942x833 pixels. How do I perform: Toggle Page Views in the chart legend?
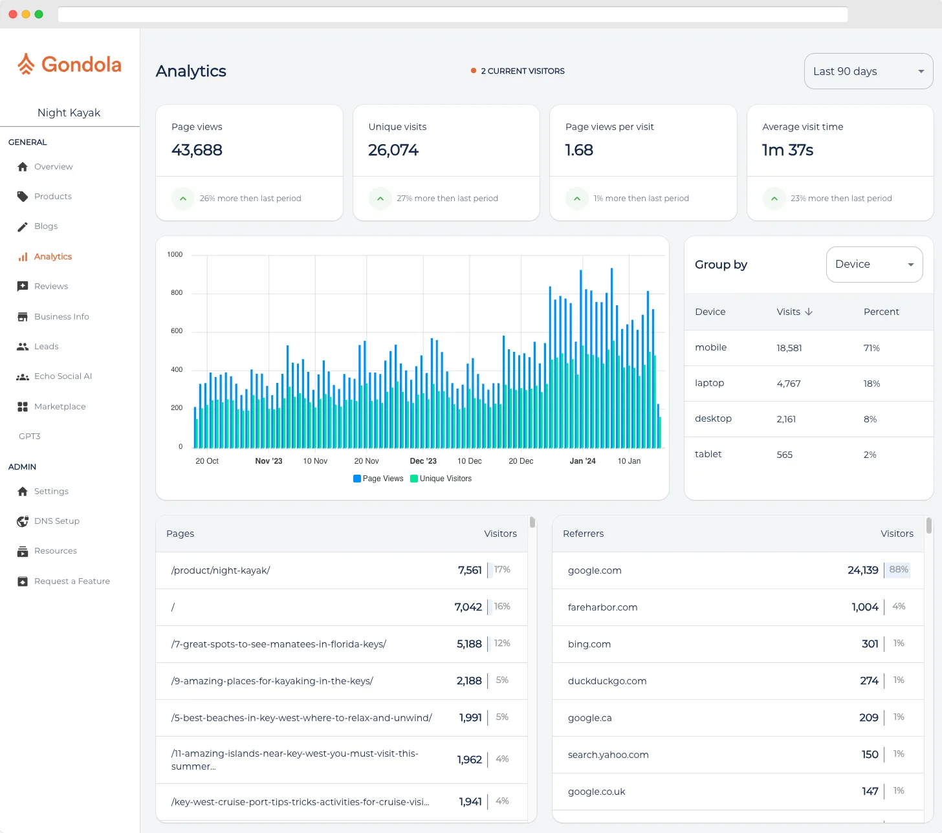378,479
